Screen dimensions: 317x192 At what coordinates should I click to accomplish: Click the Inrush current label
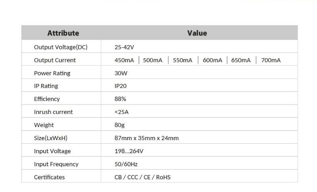pos(53,112)
